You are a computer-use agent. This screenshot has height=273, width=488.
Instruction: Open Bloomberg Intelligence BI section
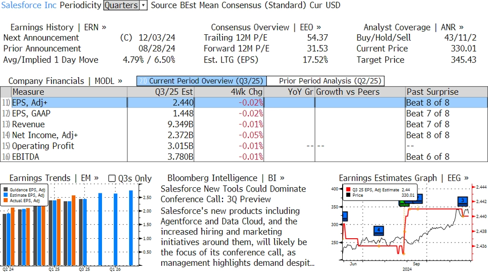(225, 178)
